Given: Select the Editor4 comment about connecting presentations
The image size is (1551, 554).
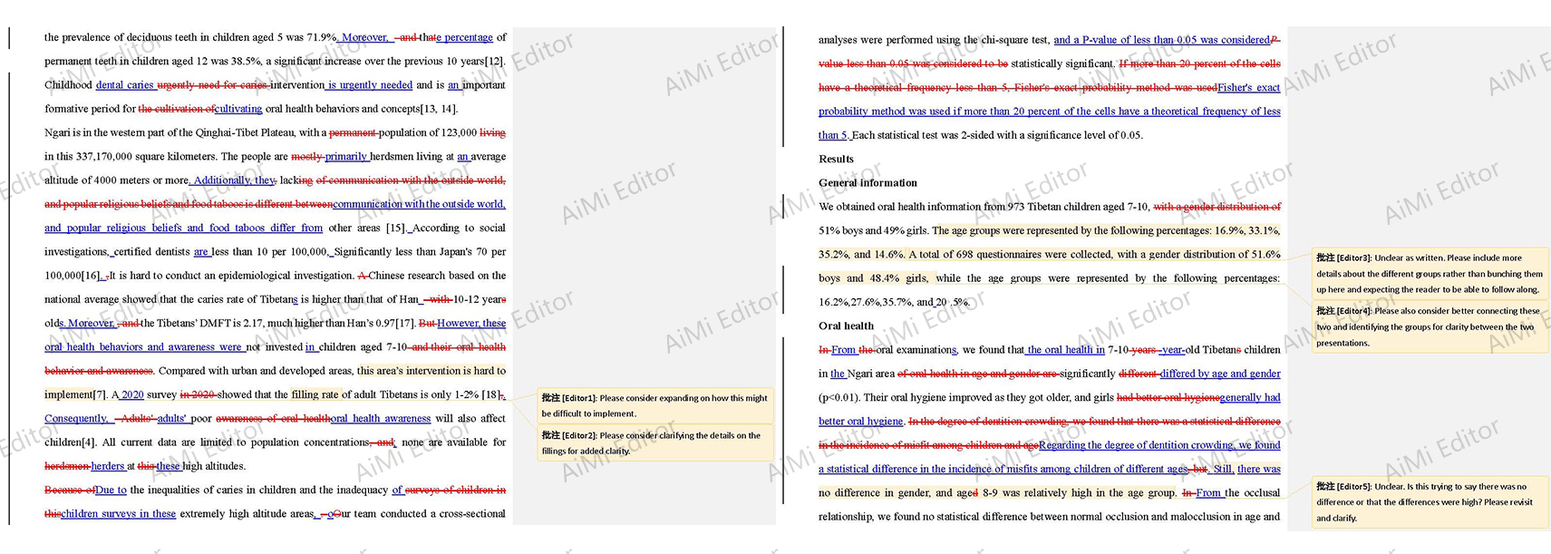Looking at the screenshot, I should tap(1429, 326).
